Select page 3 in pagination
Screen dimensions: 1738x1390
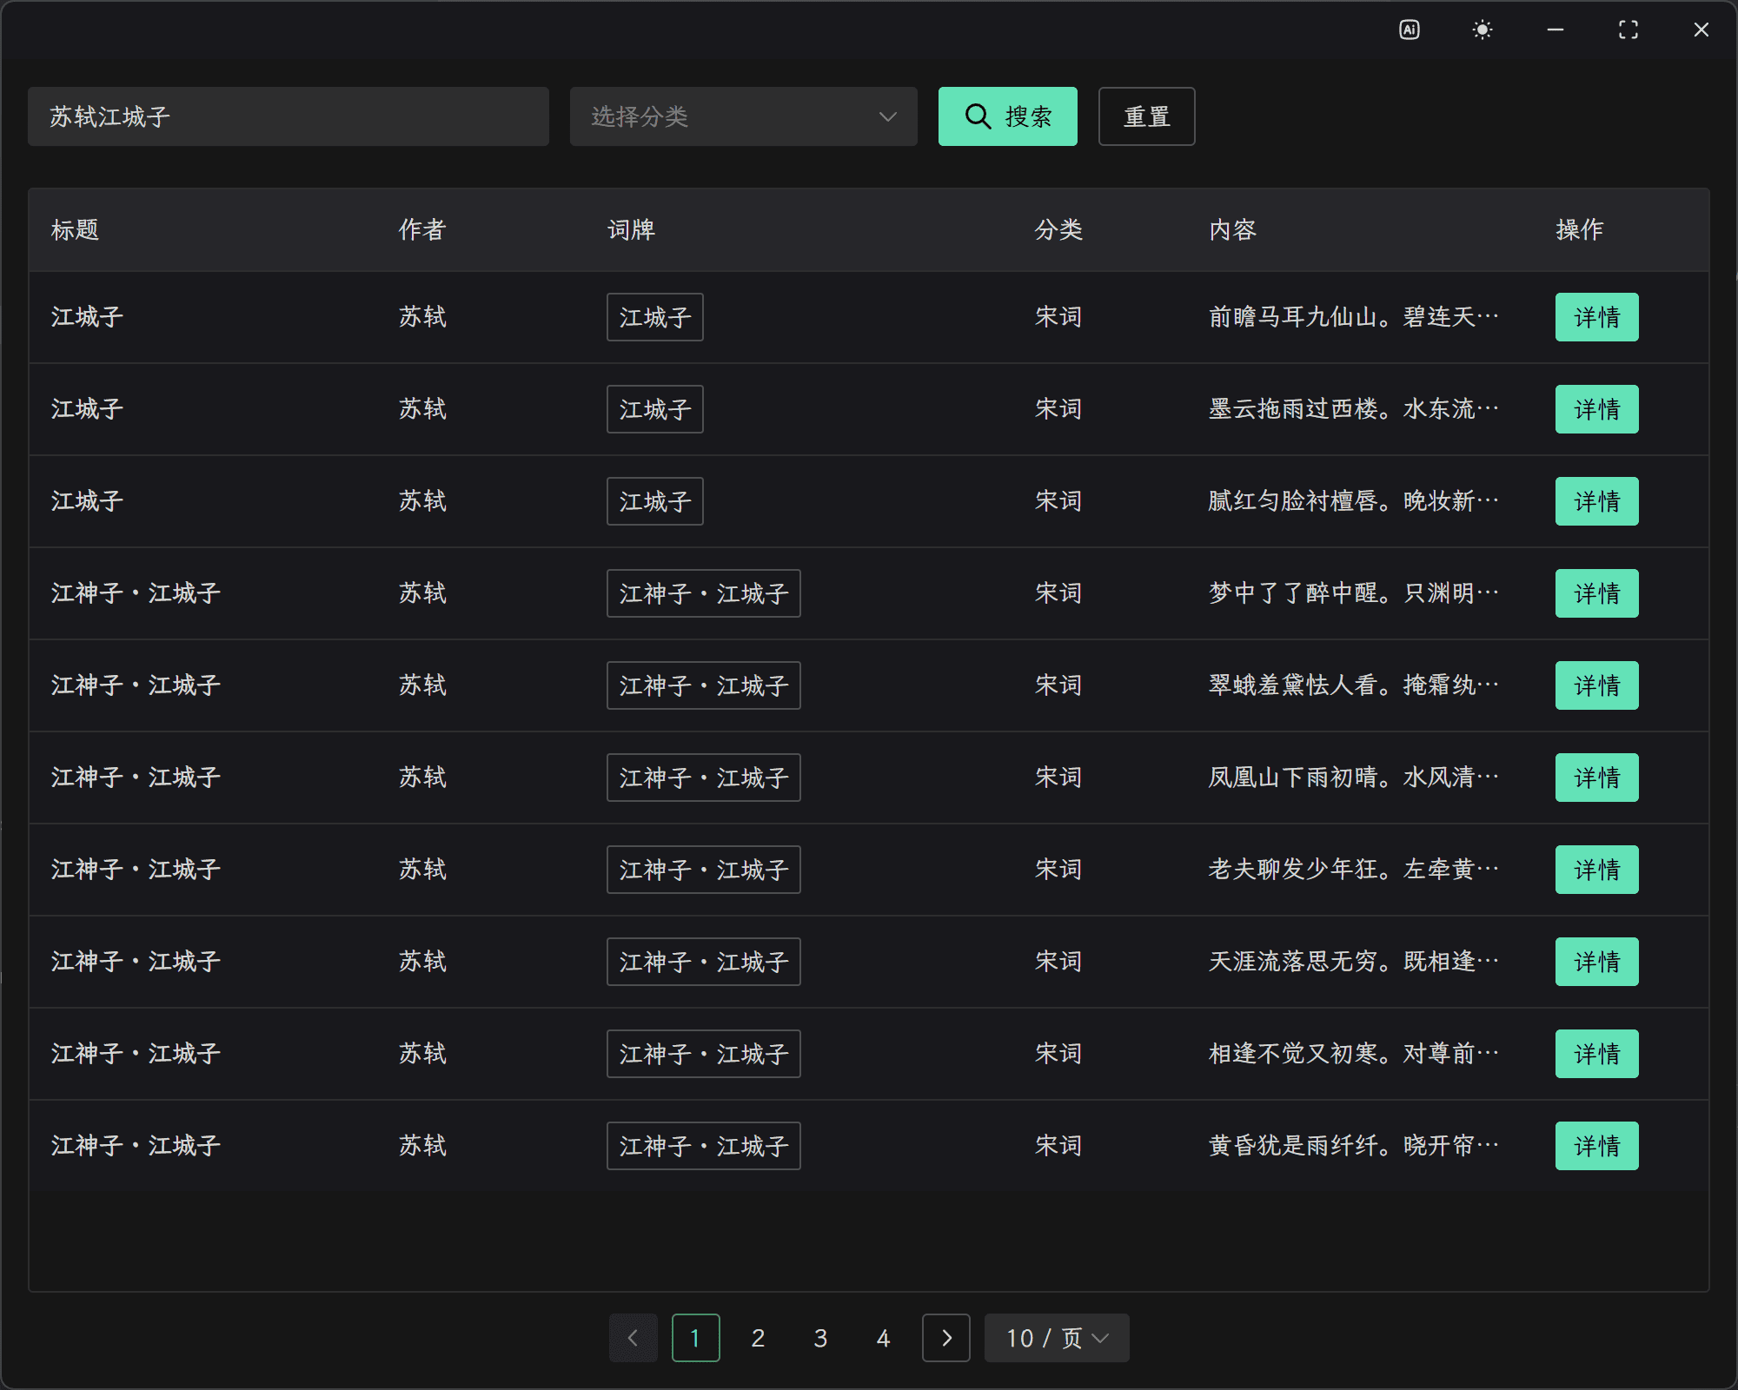tap(821, 1338)
